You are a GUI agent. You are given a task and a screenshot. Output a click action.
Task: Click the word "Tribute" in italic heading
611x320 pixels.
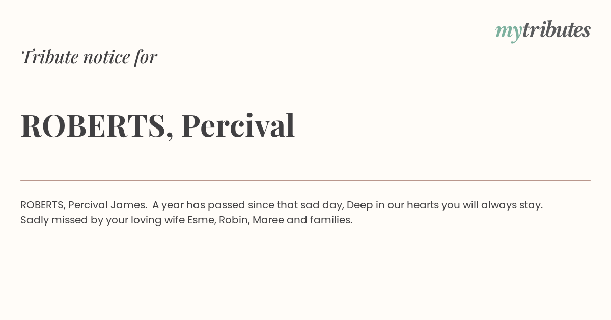(x=49, y=56)
